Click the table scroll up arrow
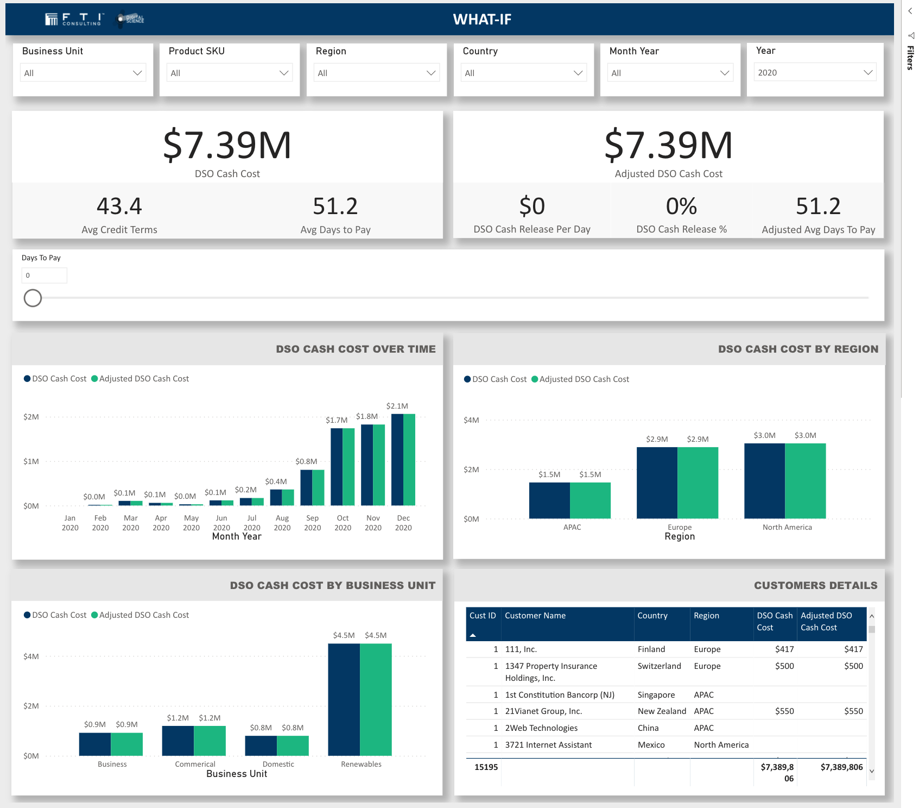Image resolution: width=919 pixels, height=808 pixels. (x=872, y=616)
